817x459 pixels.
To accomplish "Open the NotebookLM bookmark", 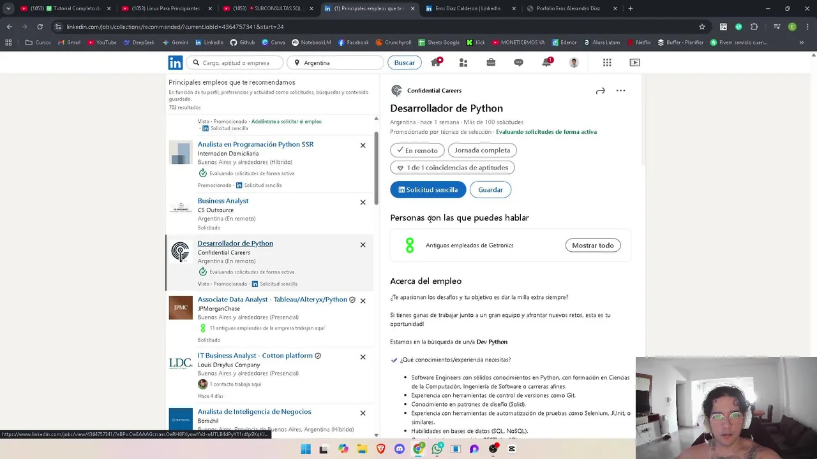I will coord(311,43).
